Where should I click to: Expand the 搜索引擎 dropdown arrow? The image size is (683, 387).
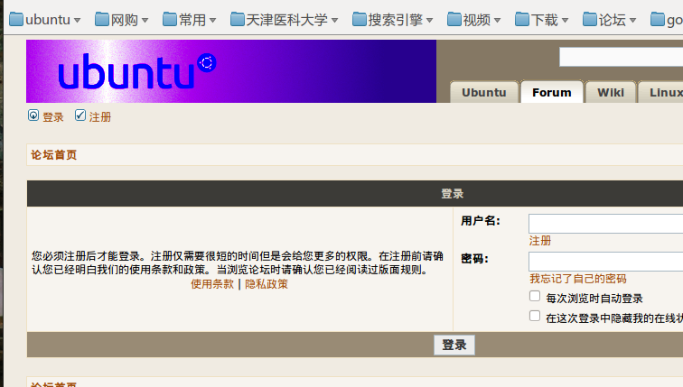pos(429,21)
